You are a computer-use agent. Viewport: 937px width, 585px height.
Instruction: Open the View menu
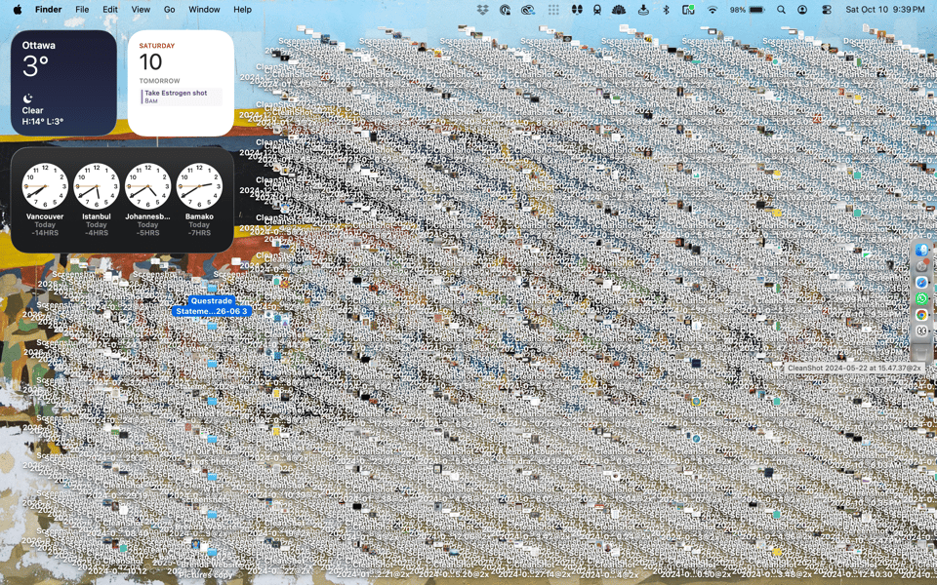141,10
